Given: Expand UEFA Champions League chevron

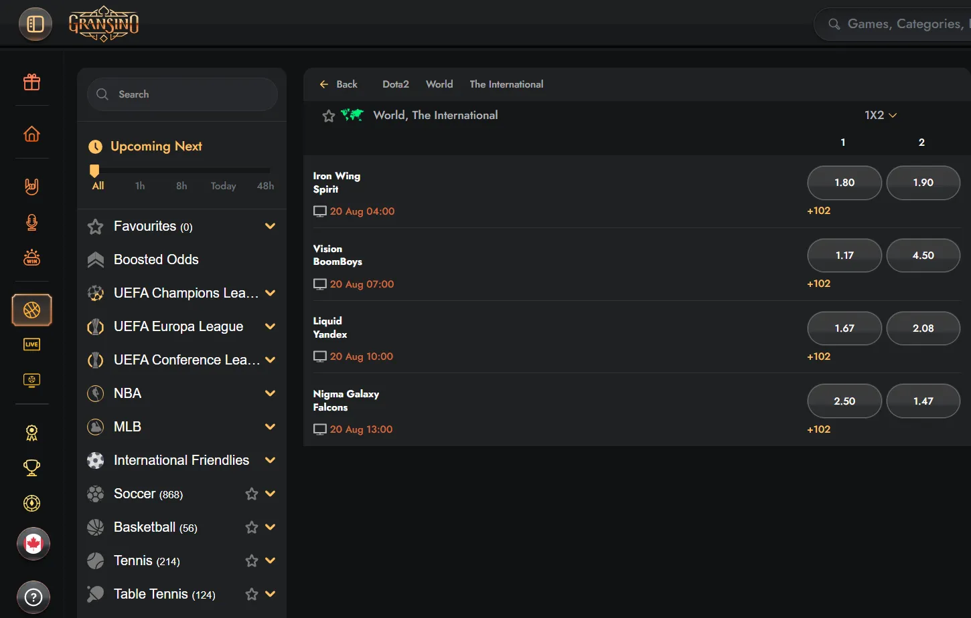Looking at the screenshot, I should point(271,293).
